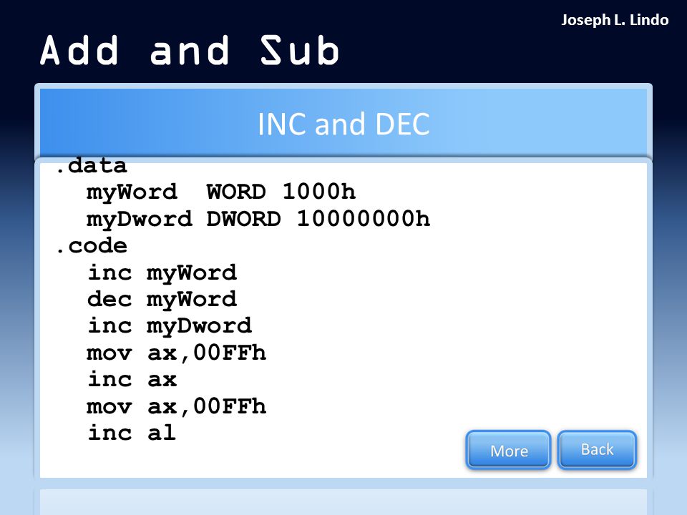687x515 pixels.
Task: Click the author name 'Joseph L. Lindo'
Action: coord(615,20)
